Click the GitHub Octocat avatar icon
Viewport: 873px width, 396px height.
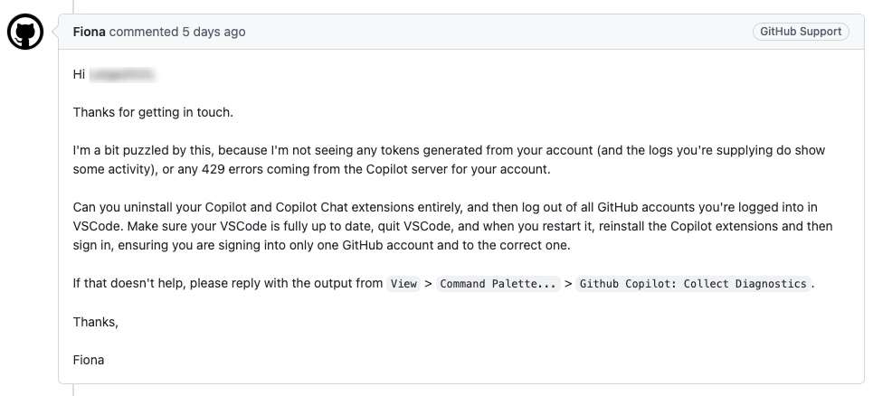[25, 33]
